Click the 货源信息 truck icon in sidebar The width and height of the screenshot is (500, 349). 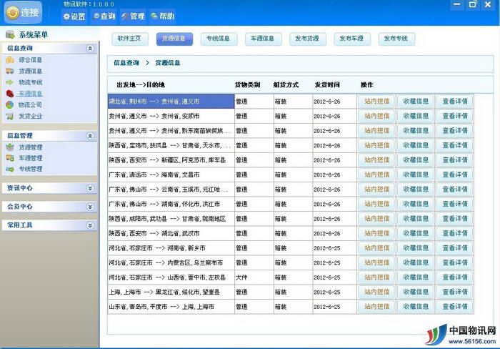pyautogui.click(x=10, y=71)
